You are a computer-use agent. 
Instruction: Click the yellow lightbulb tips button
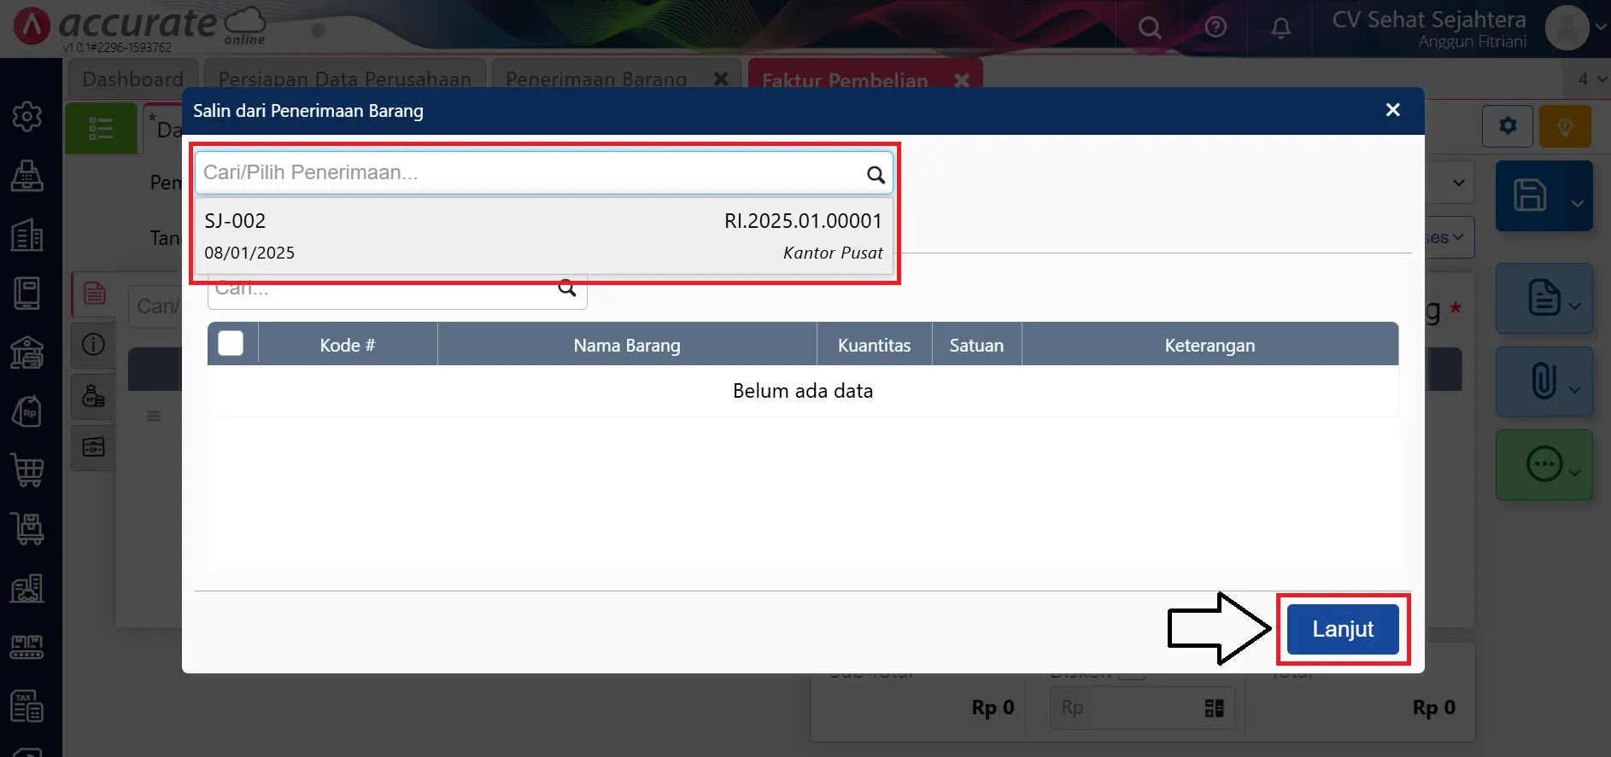tap(1565, 126)
